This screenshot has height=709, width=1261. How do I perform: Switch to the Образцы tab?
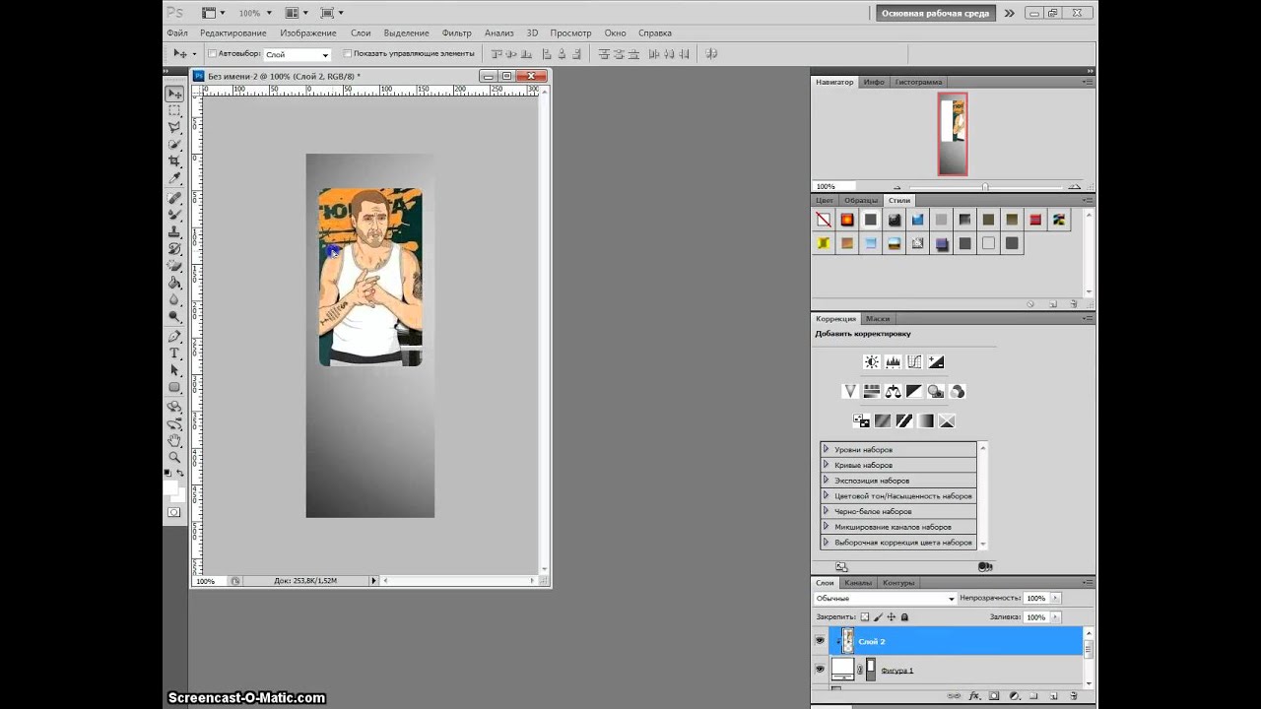[x=861, y=200]
